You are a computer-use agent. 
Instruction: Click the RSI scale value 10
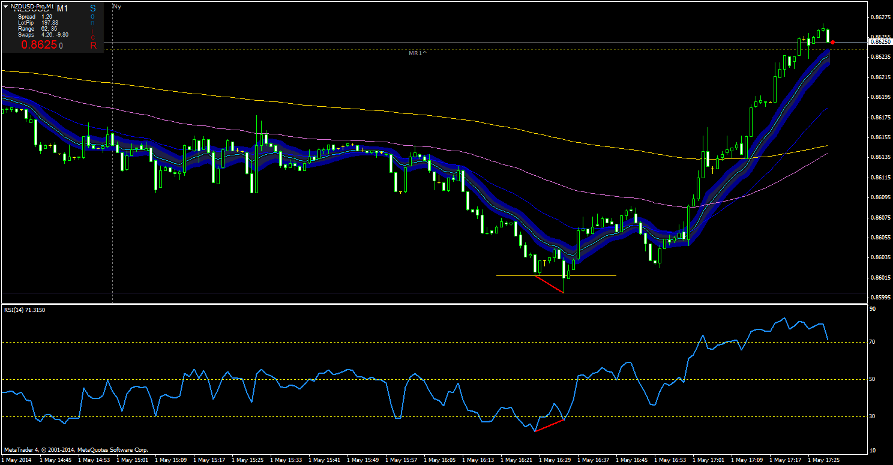coord(873,450)
